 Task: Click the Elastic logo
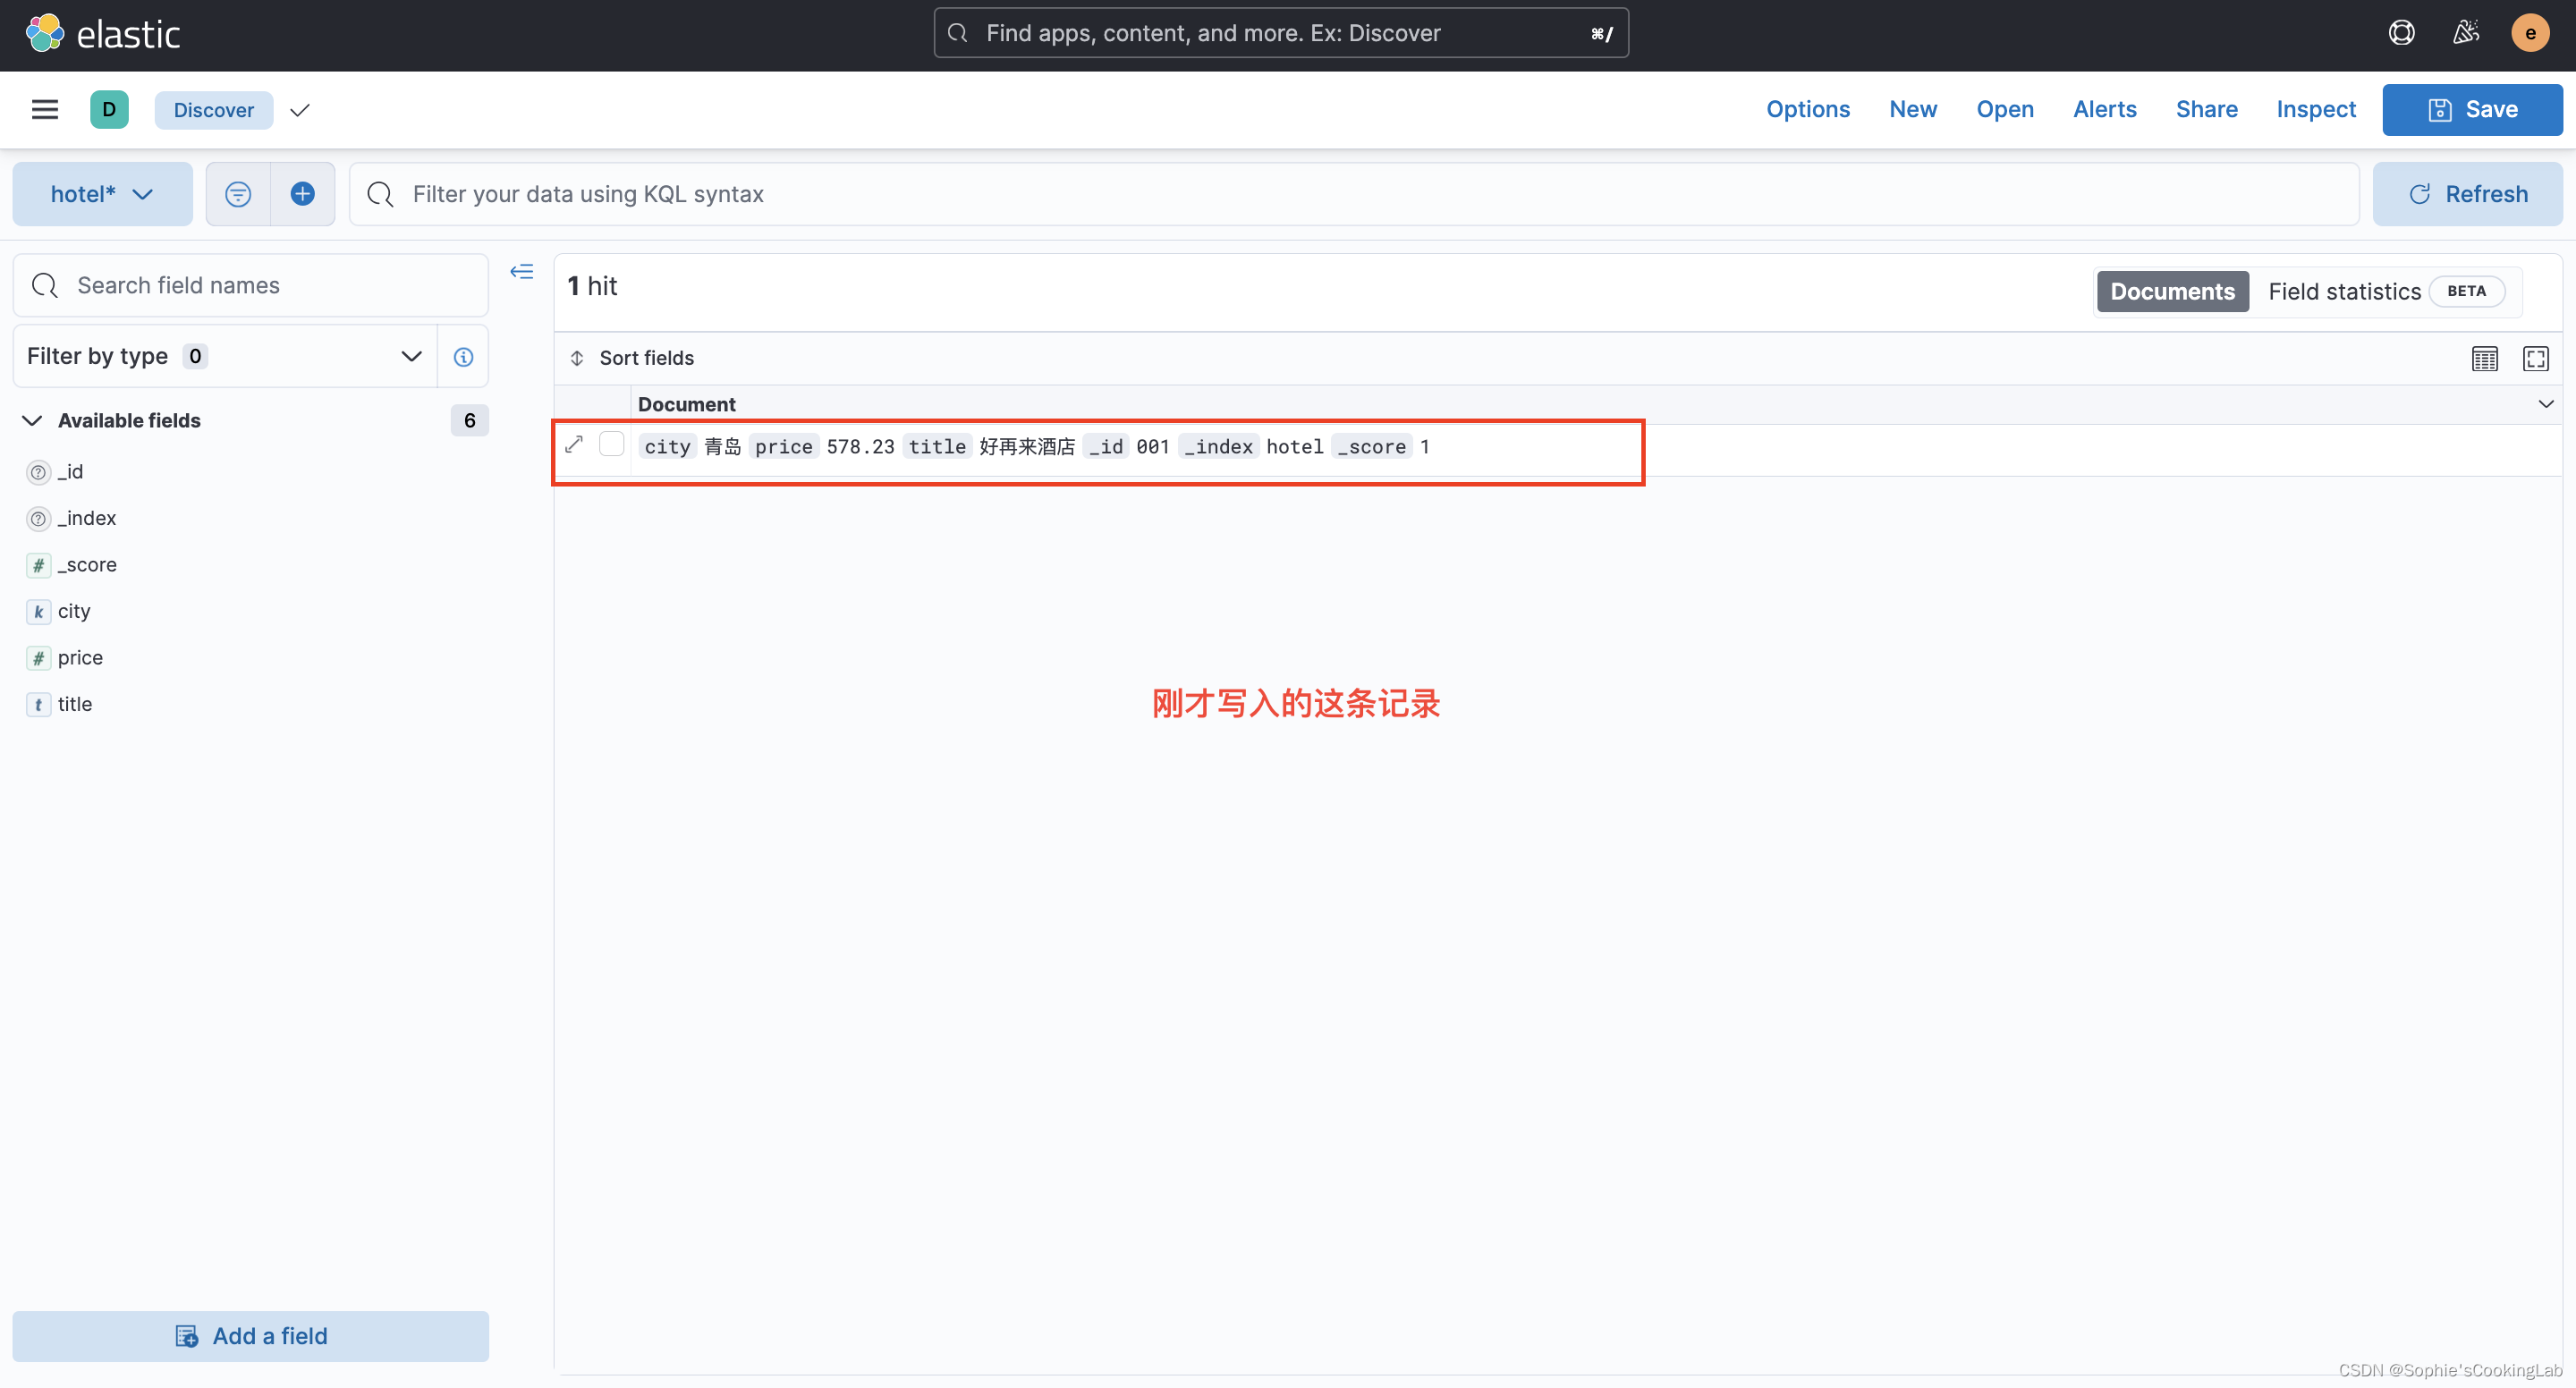point(103,34)
